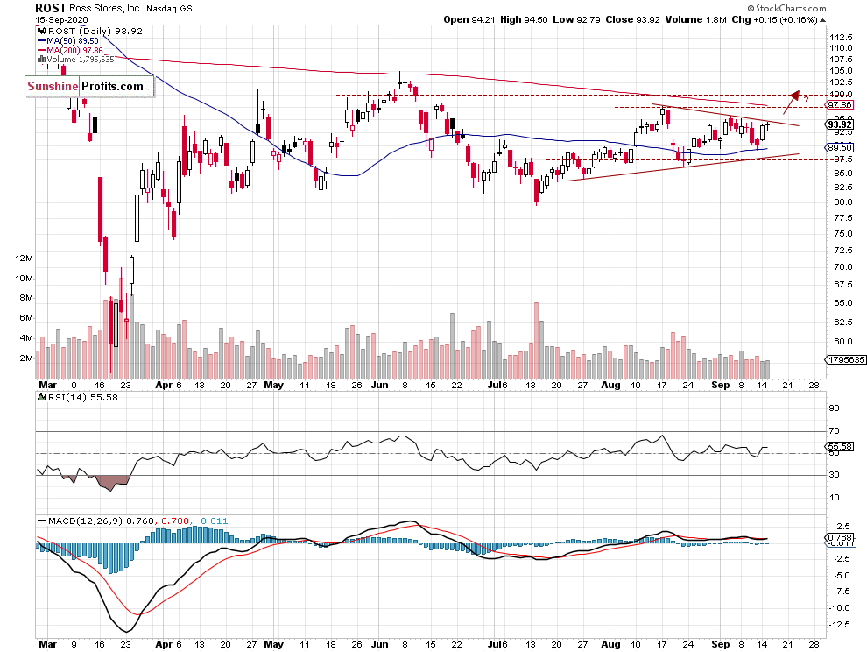Click the Nasdaq GS exchange label

(x=169, y=8)
